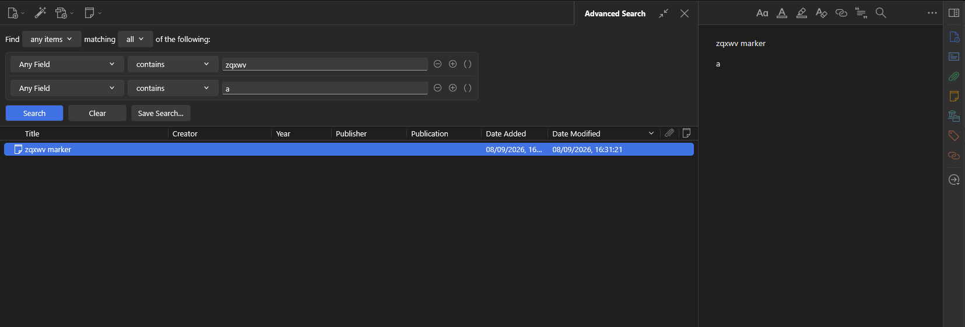Open the New Item icon dropdown
The image size is (965, 327).
click(x=16, y=13)
